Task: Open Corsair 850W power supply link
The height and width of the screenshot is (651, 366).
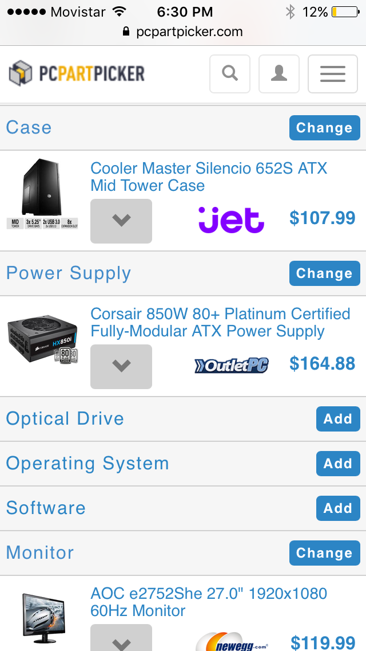Action: click(221, 323)
